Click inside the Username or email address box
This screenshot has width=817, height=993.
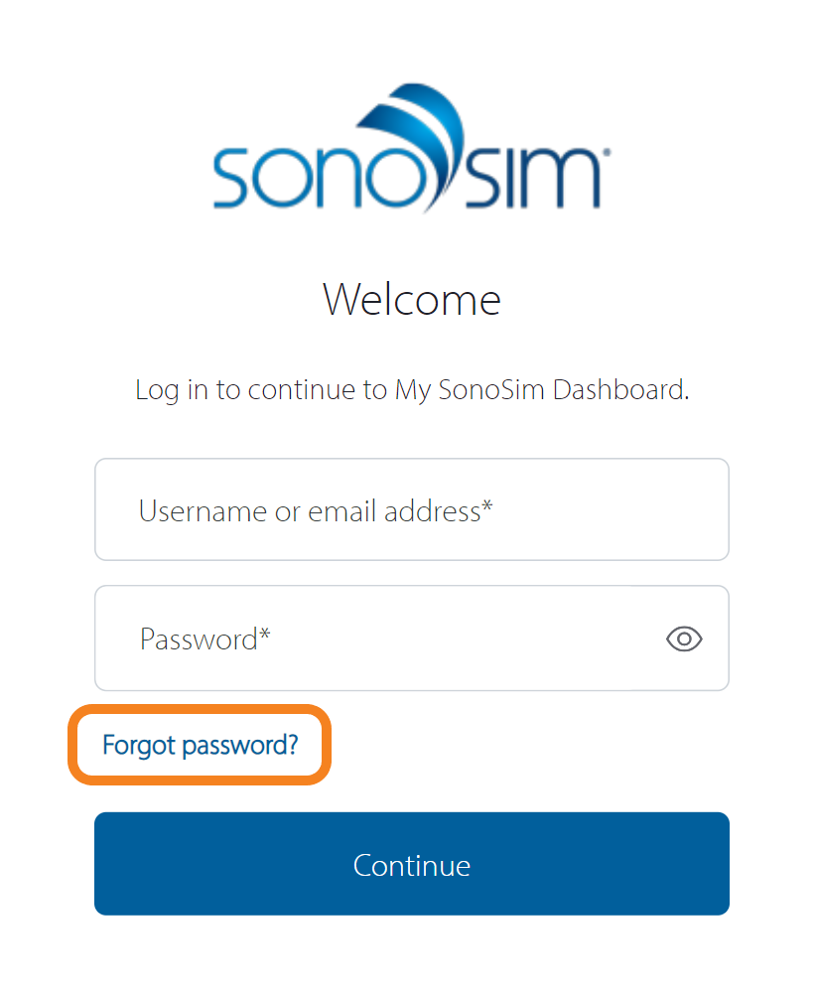click(411, 509)
